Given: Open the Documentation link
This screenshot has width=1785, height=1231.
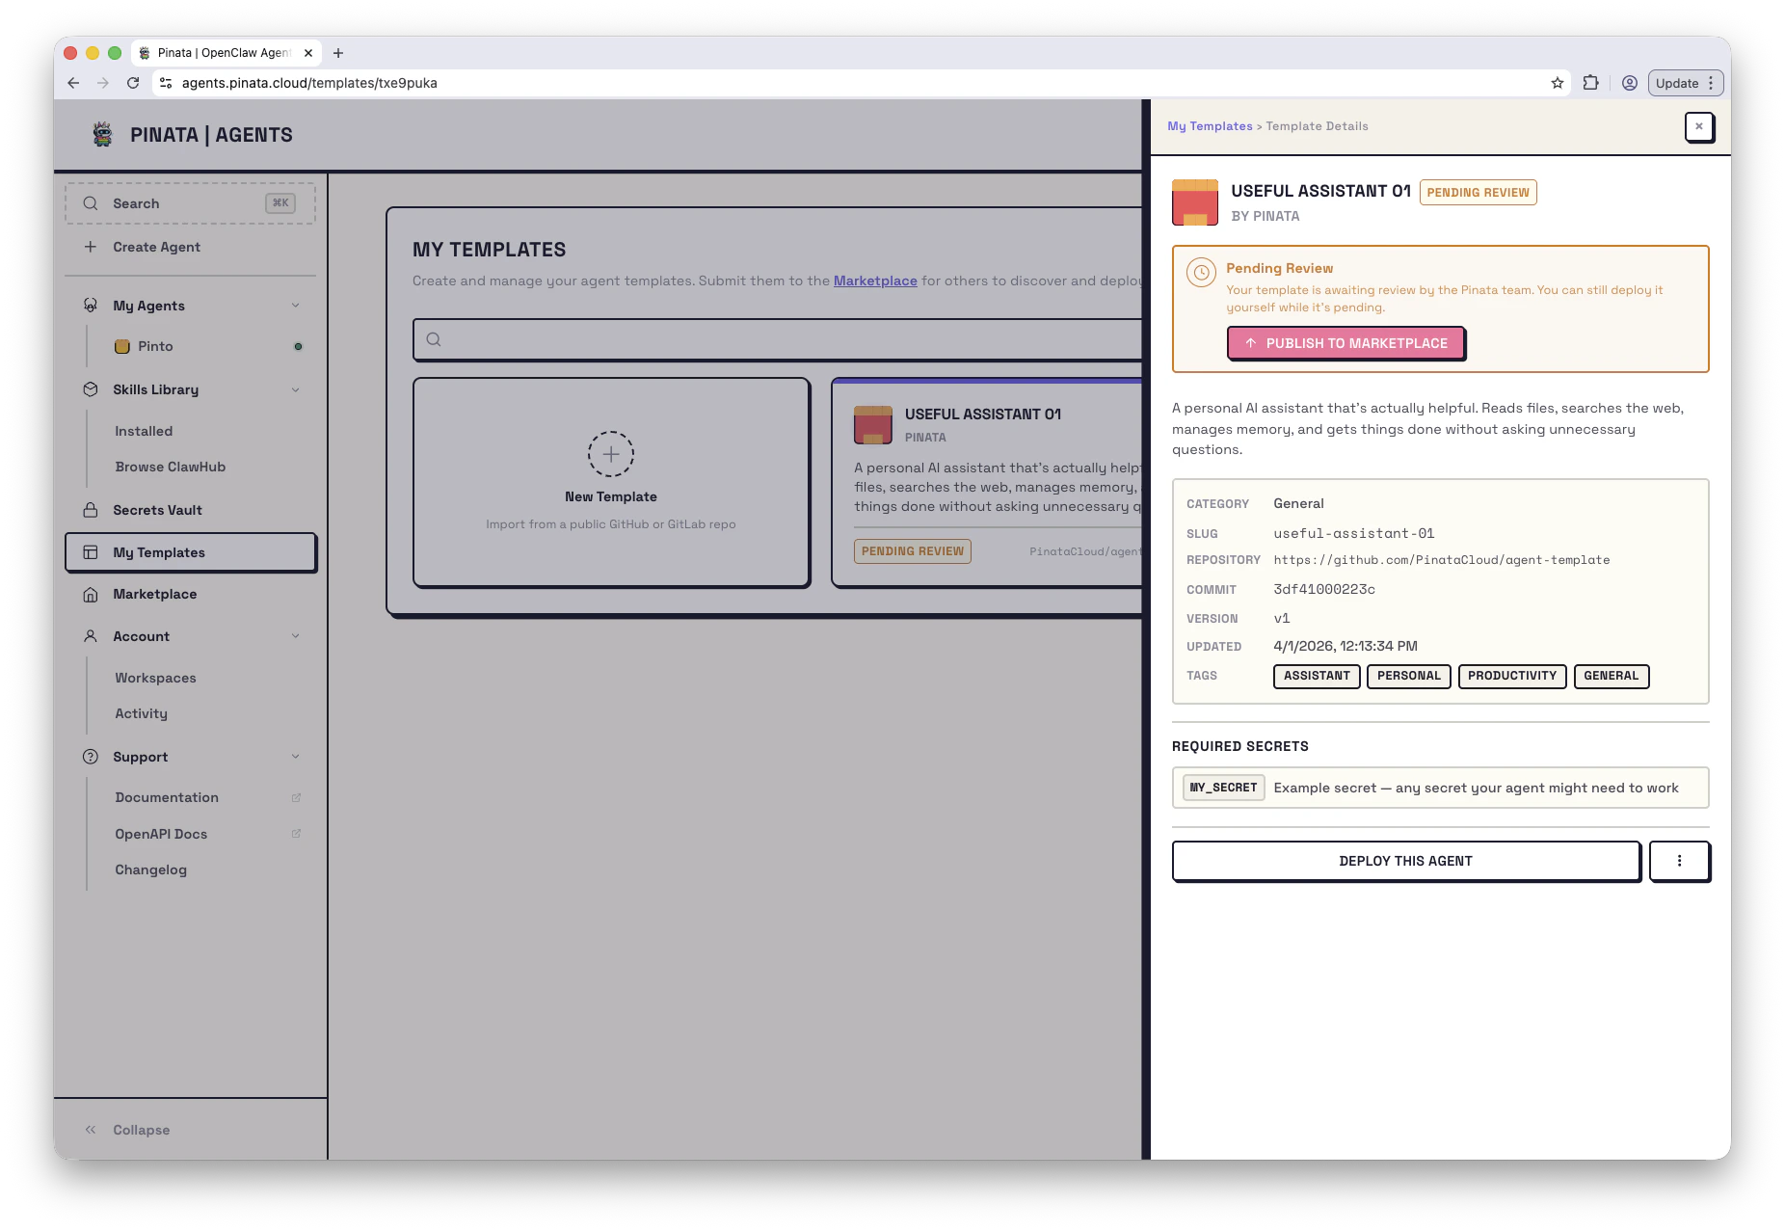Looking at the screenshot, I should coord(167,797).
